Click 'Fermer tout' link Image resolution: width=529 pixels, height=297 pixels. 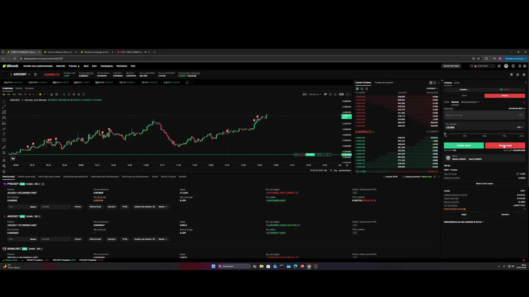click(427, 177)
